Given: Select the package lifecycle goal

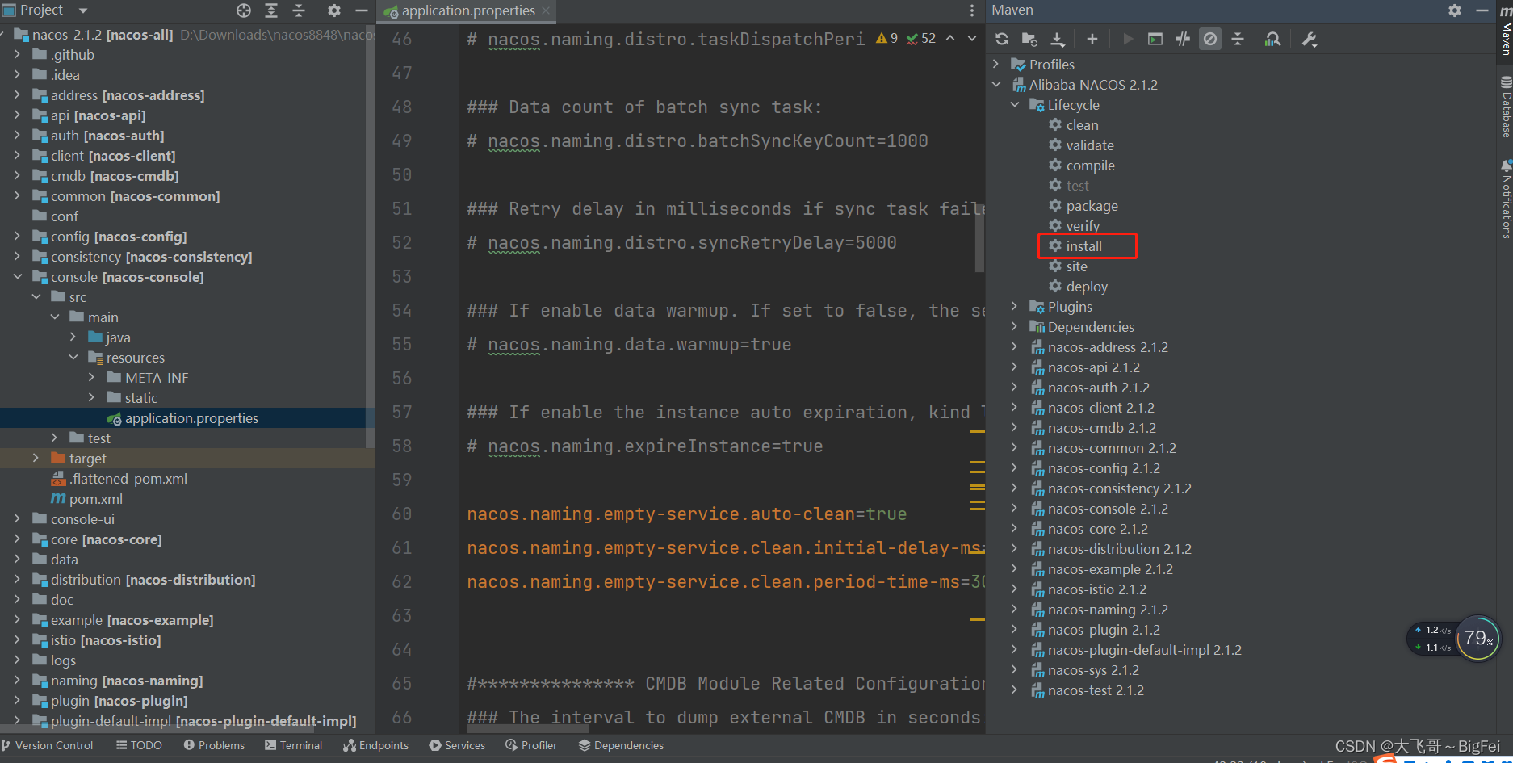Looking at the screenshot, I should pos(1092,206).
